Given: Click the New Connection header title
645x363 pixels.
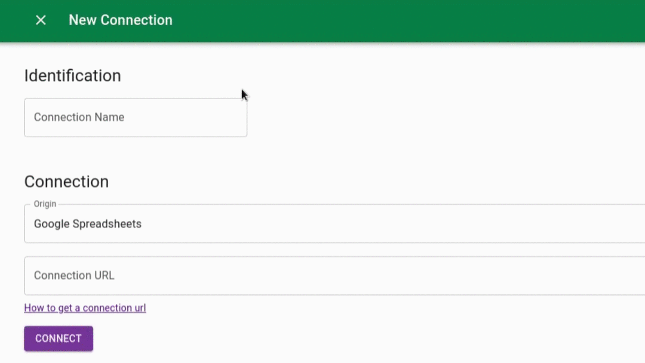Looking at the screenshot, I should point(120,20).
